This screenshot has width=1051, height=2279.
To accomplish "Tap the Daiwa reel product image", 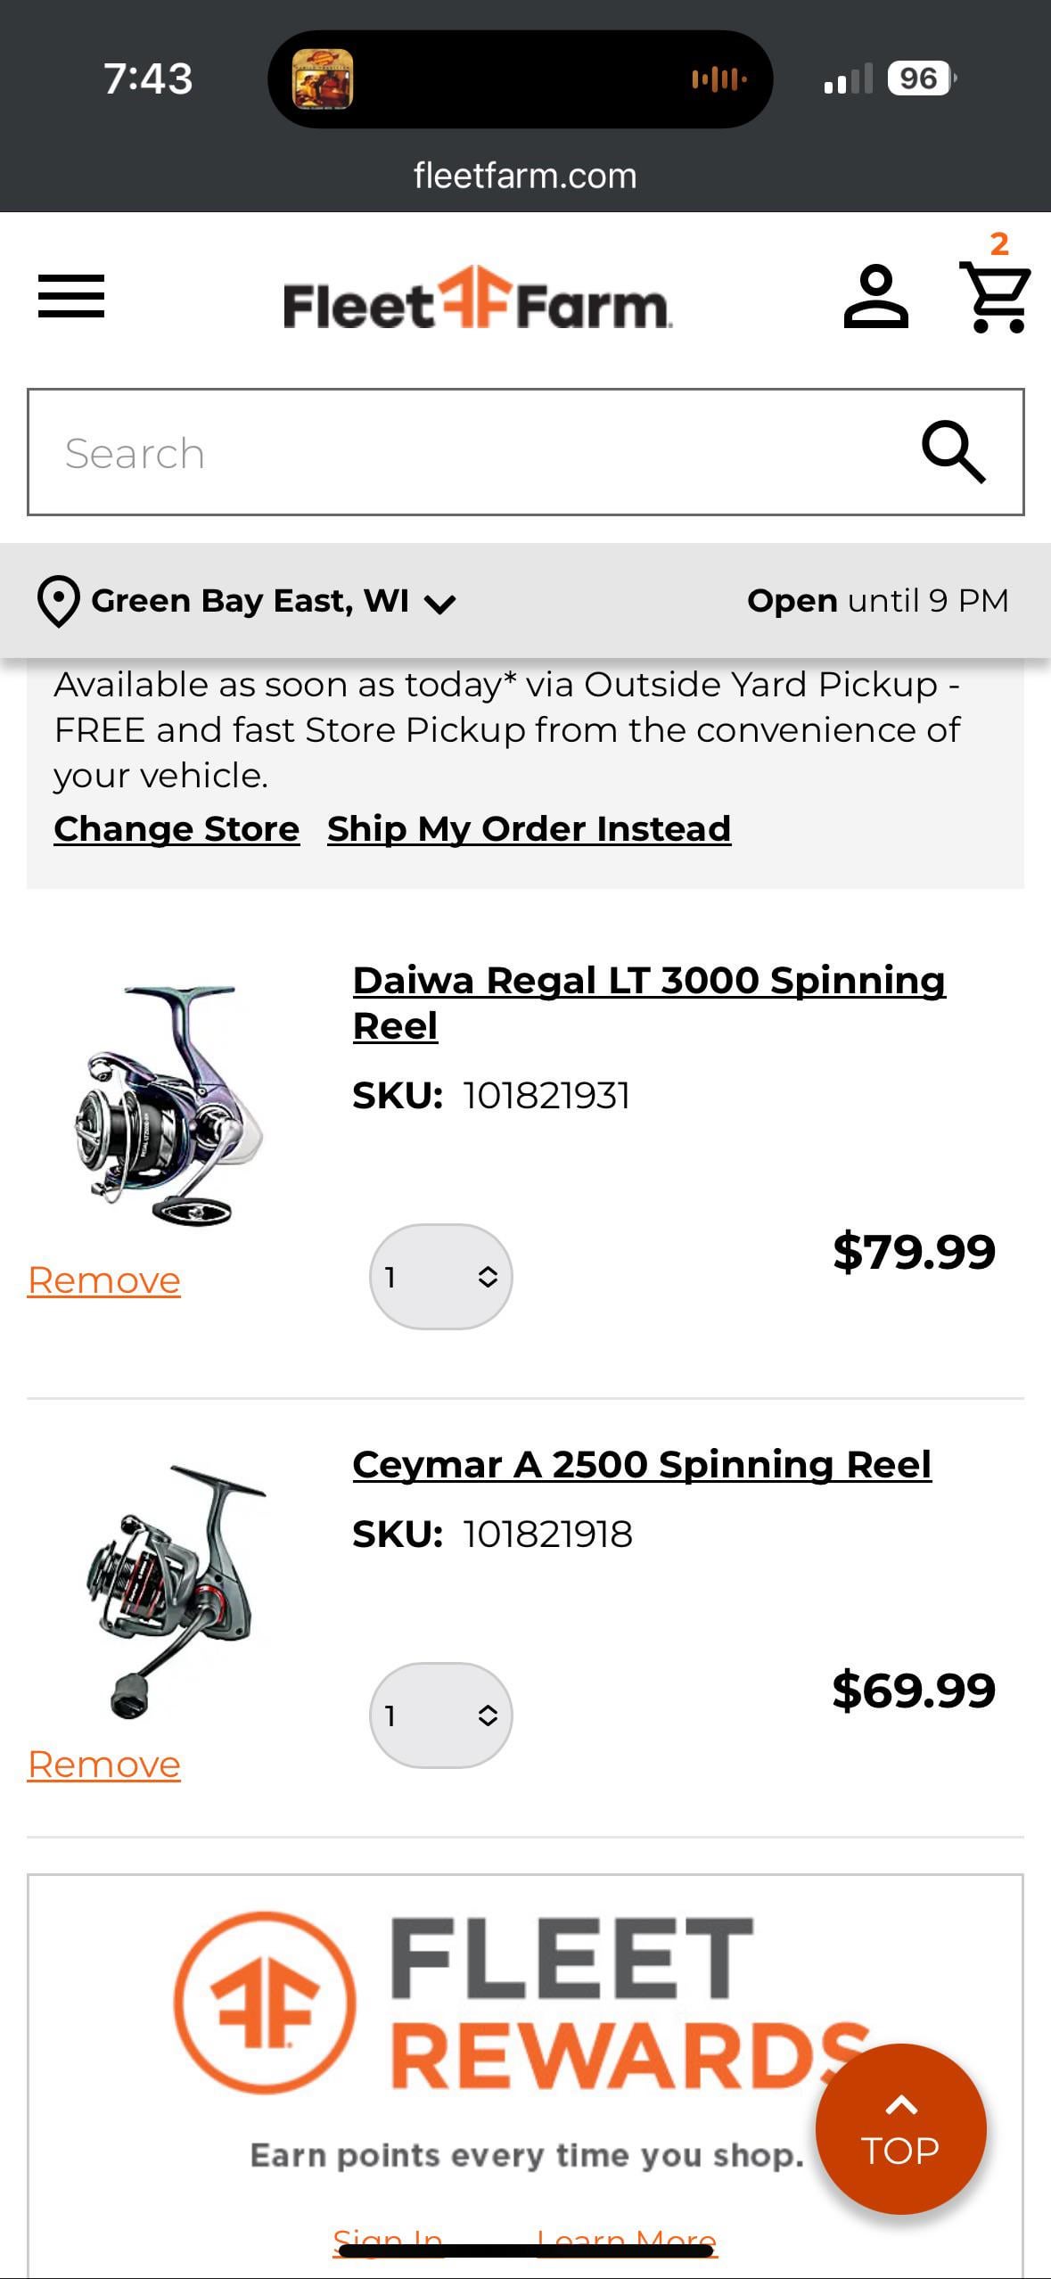I will (x=169, y=1106).
